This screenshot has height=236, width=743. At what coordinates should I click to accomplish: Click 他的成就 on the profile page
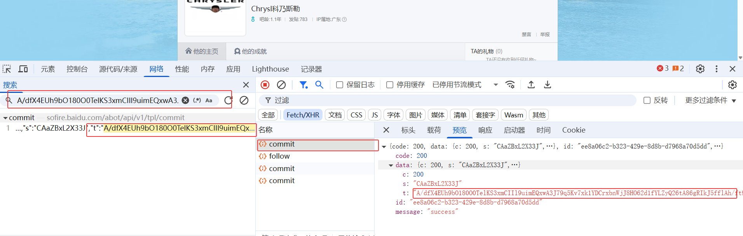pyautogui.click(x=250, y=51)
